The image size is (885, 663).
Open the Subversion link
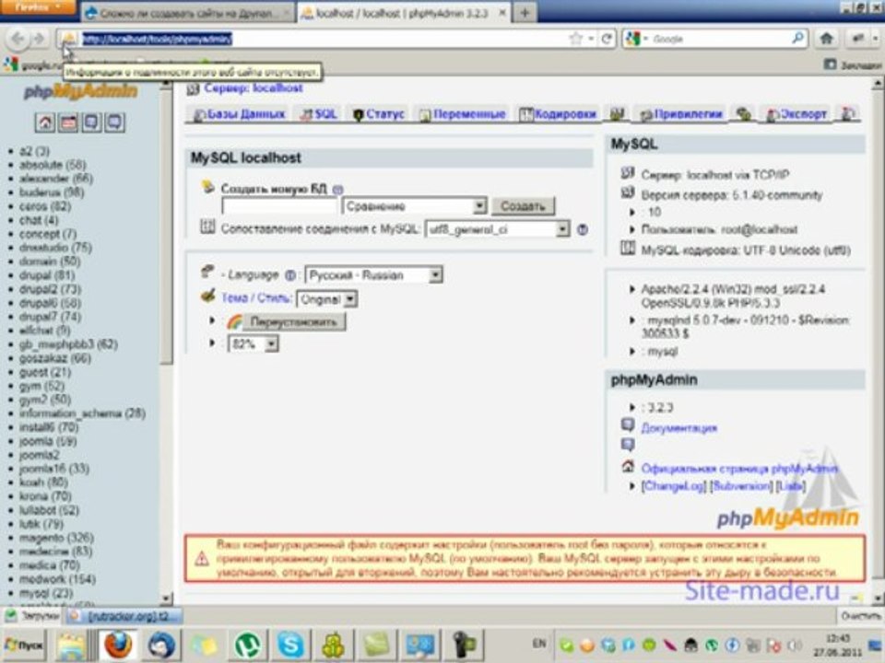[x=741, y=485]
